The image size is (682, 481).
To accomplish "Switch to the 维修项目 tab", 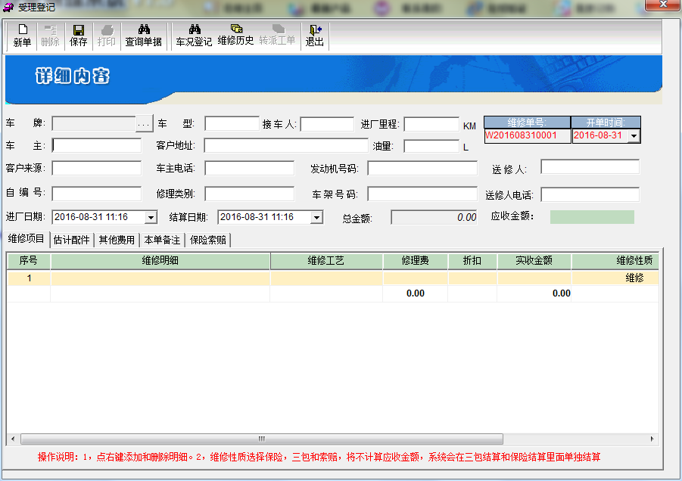I will click(26, 238).
